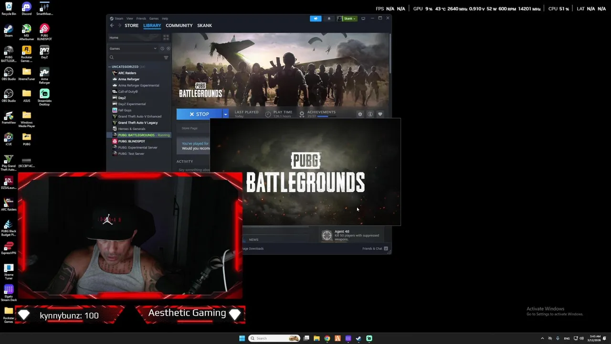Click the Steam window vertical scrollbar
Viewport: 611px width, 344px height.
tap(390, 53)
